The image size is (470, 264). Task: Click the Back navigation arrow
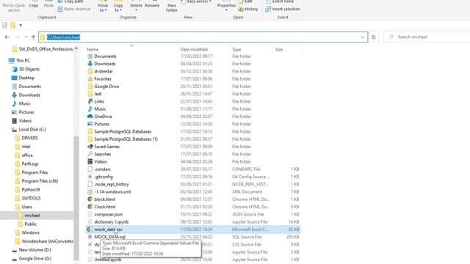pos(7,37)
